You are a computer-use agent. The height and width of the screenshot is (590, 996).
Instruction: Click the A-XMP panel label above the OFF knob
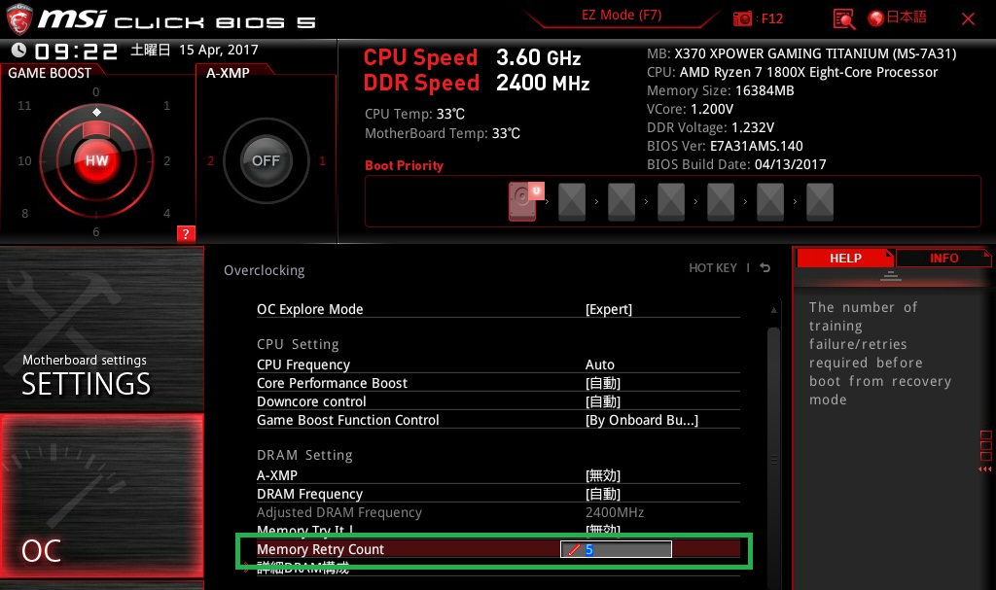[228, 73]
